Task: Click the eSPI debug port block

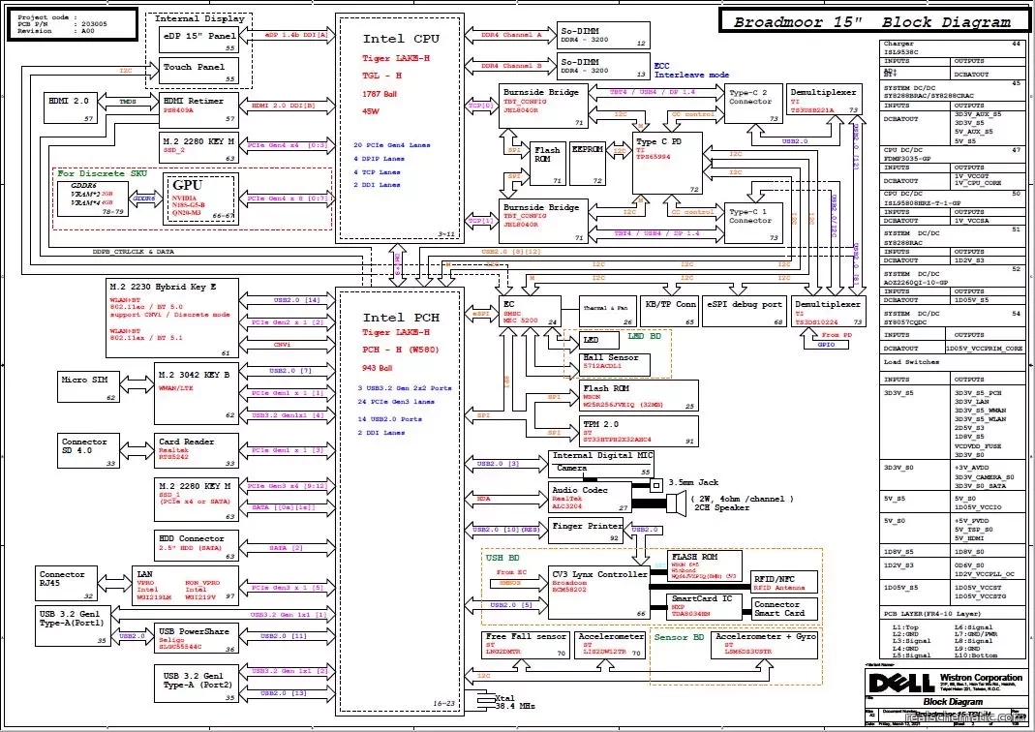Action: (x=744, y=311)
